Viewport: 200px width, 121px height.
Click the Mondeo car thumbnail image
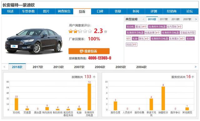pos(34,41)
